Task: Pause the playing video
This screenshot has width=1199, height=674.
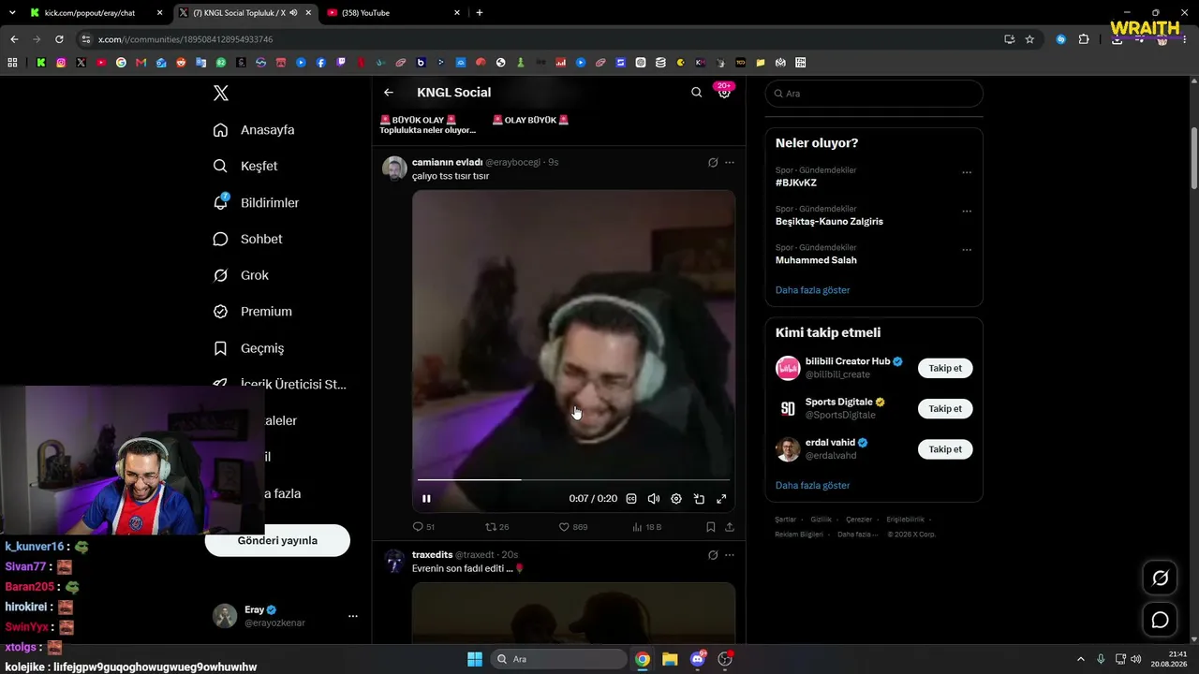Action: pyautogui.click(x=426, y=499)
